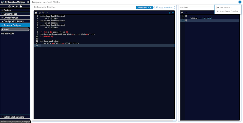Toggle the notes icon in template editor header
The width and height of the screenshot is (243, 123).
point(170,12)
